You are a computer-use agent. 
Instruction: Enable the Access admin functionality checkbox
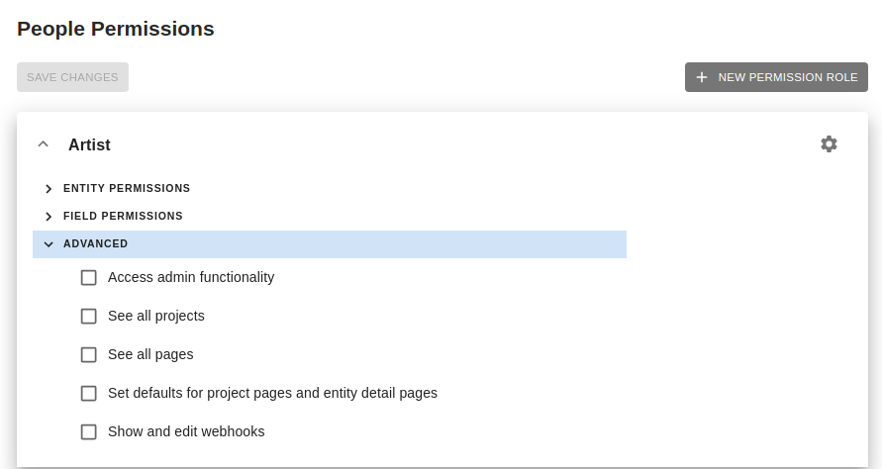pyautogui.click(x=89, y=278)
